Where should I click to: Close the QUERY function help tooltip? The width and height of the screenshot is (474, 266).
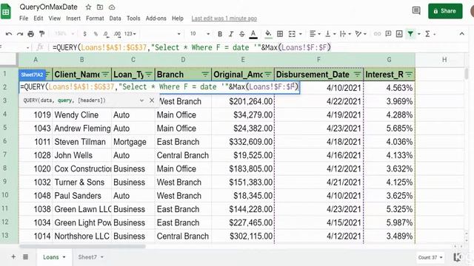[152, 100]
